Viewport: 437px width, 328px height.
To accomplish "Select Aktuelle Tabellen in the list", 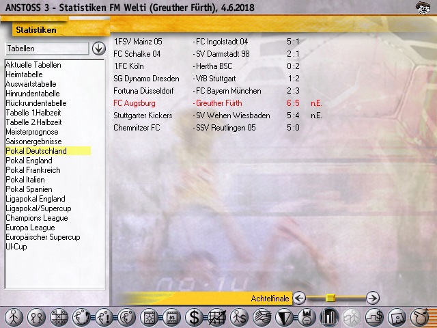I will pos(33,65).
